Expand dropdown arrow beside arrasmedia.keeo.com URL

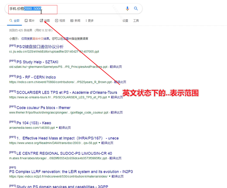point(57,128)
